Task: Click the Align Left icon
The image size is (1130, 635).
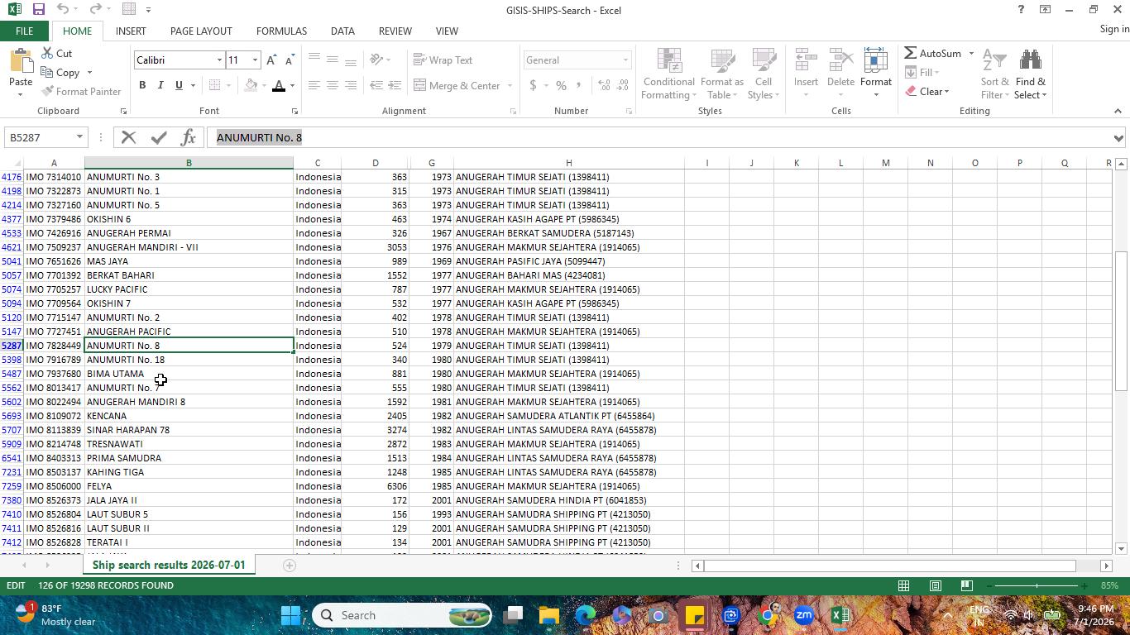Action: click(x=314, y=85)
